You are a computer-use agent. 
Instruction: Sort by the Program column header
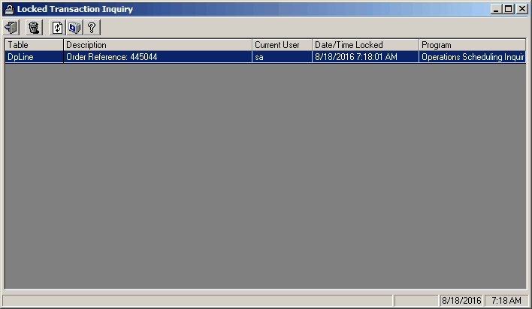(473, 45)
